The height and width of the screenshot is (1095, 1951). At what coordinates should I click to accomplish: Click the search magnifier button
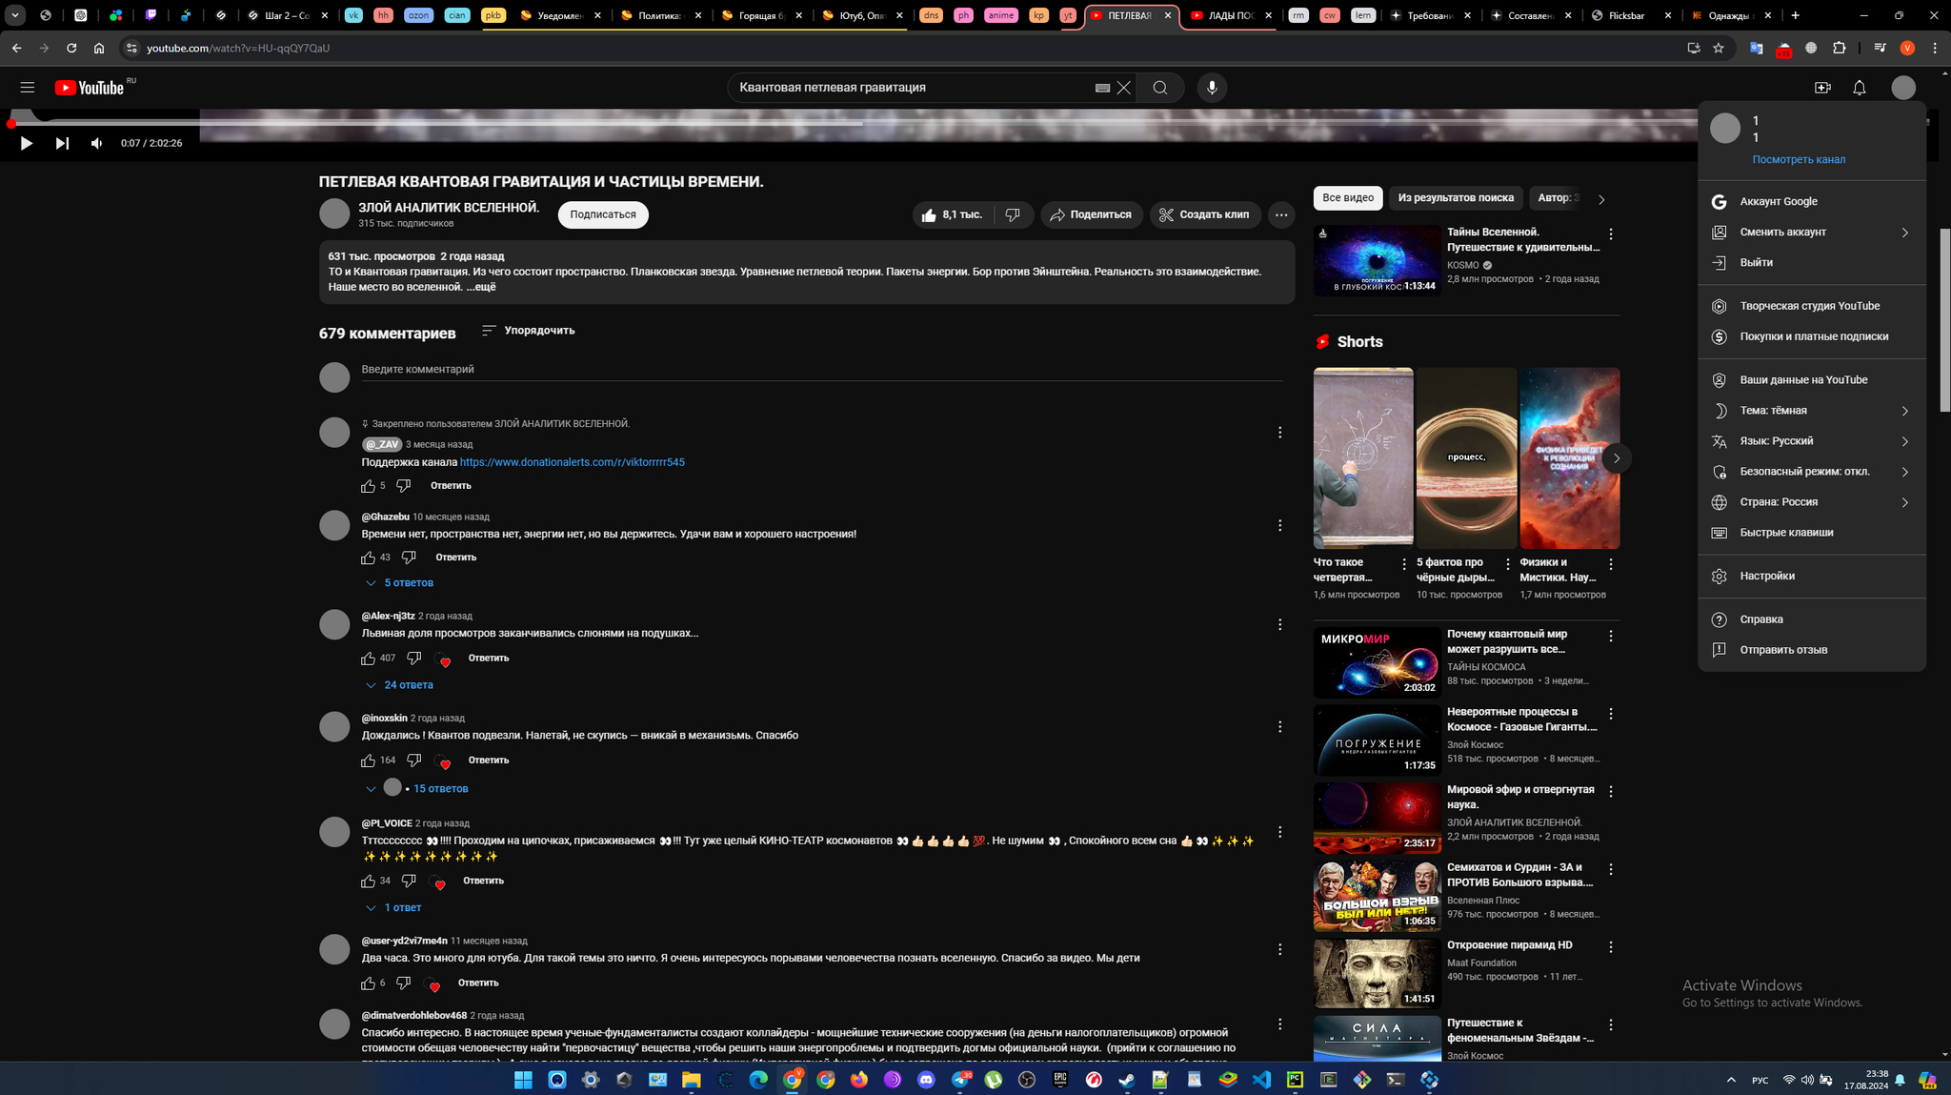1159,88
